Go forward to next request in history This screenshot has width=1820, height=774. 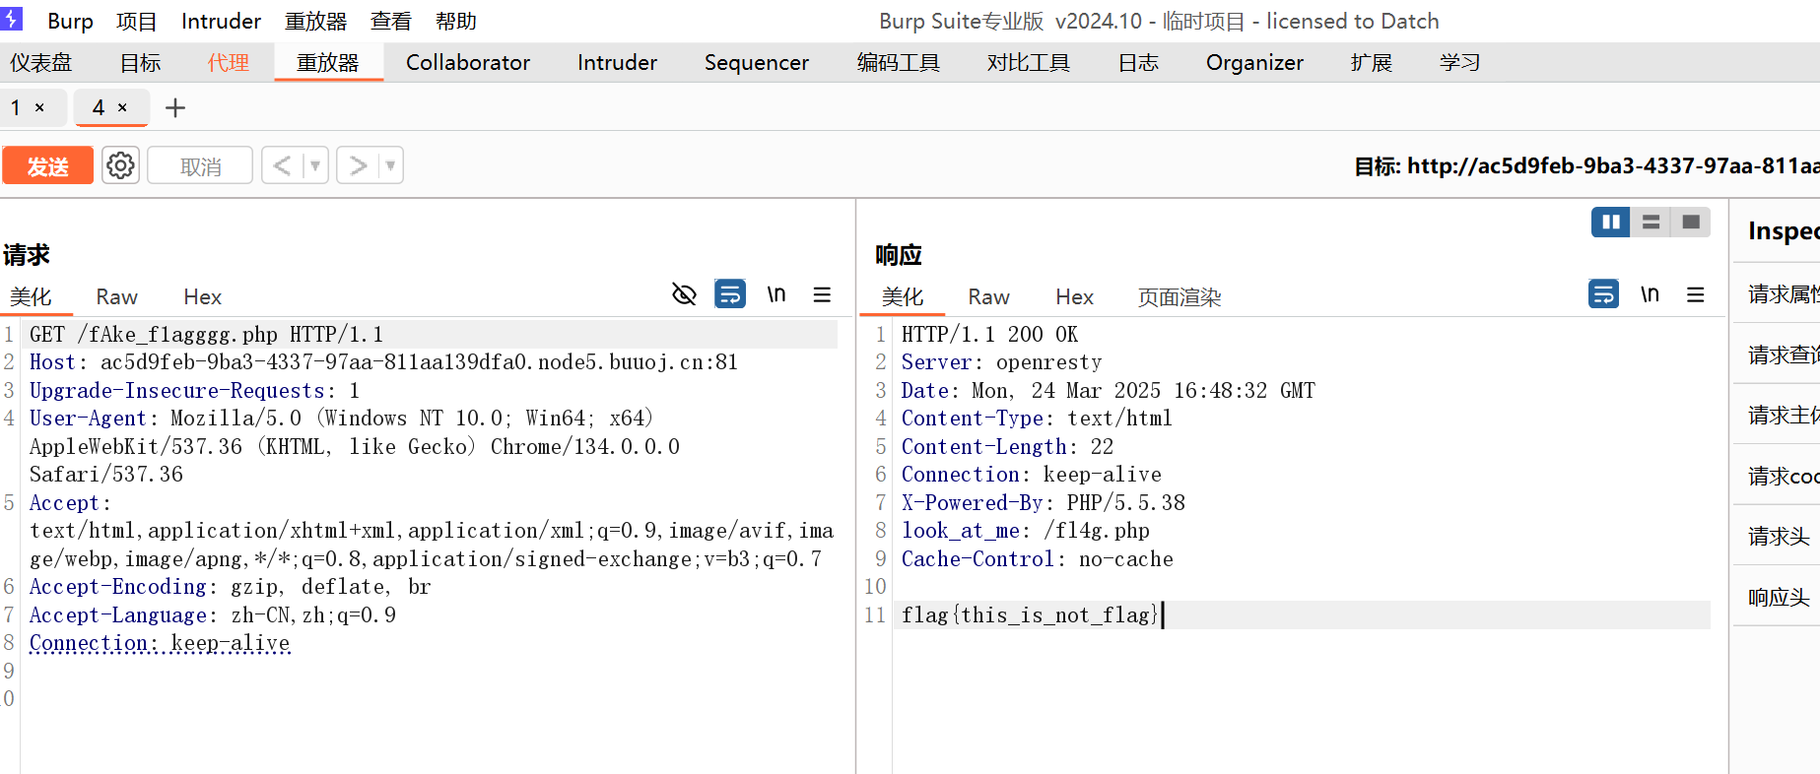tap(358, 165)
